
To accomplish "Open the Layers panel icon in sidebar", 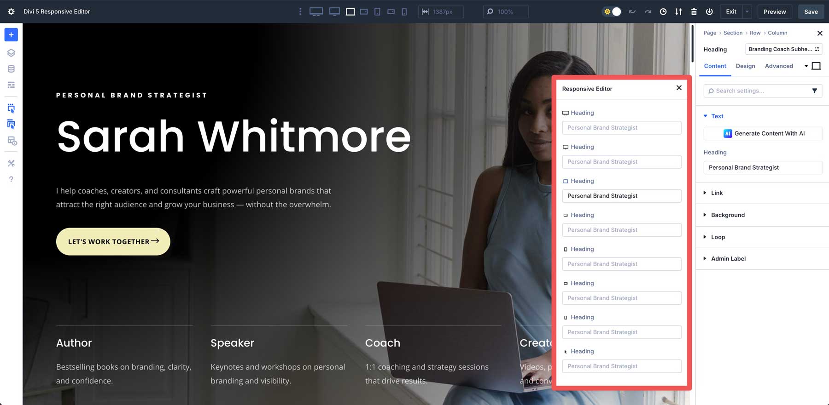I will pos(11,53).
